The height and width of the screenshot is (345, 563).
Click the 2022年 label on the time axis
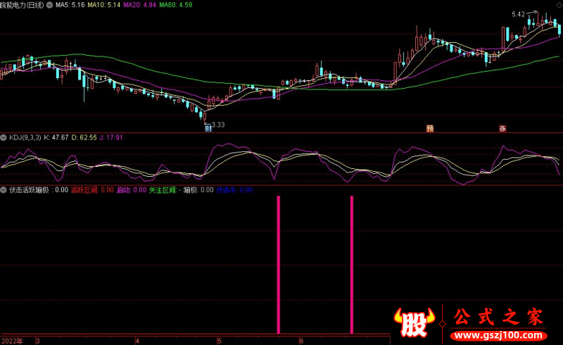coord(12,341)
